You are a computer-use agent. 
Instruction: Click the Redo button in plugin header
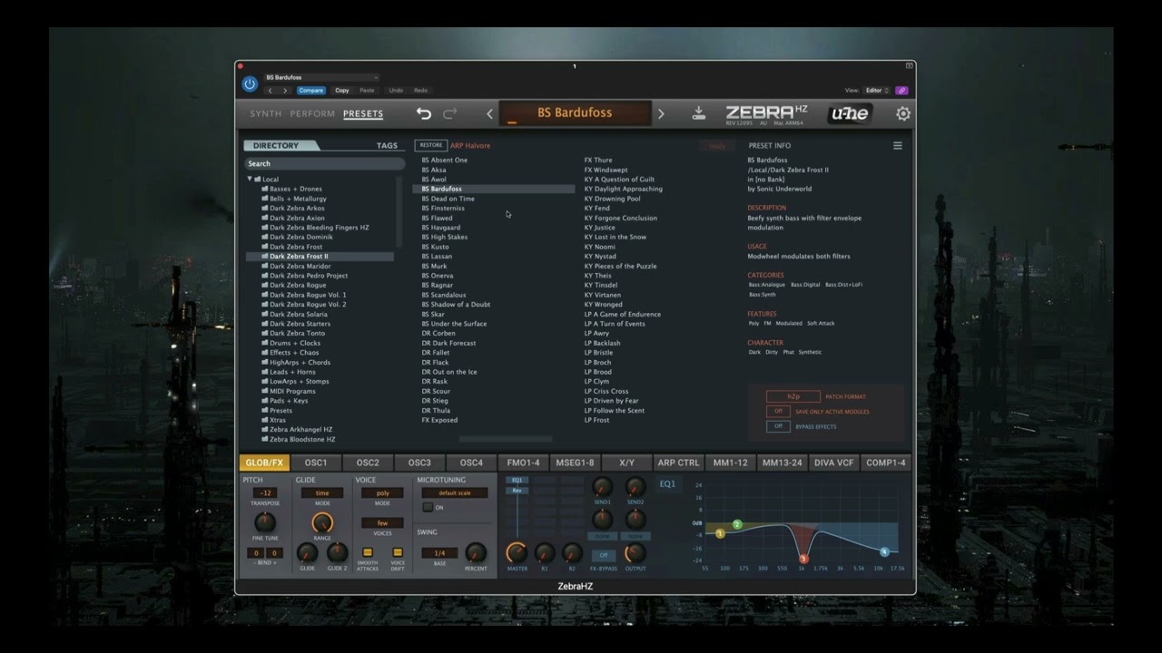pos(420,91)
